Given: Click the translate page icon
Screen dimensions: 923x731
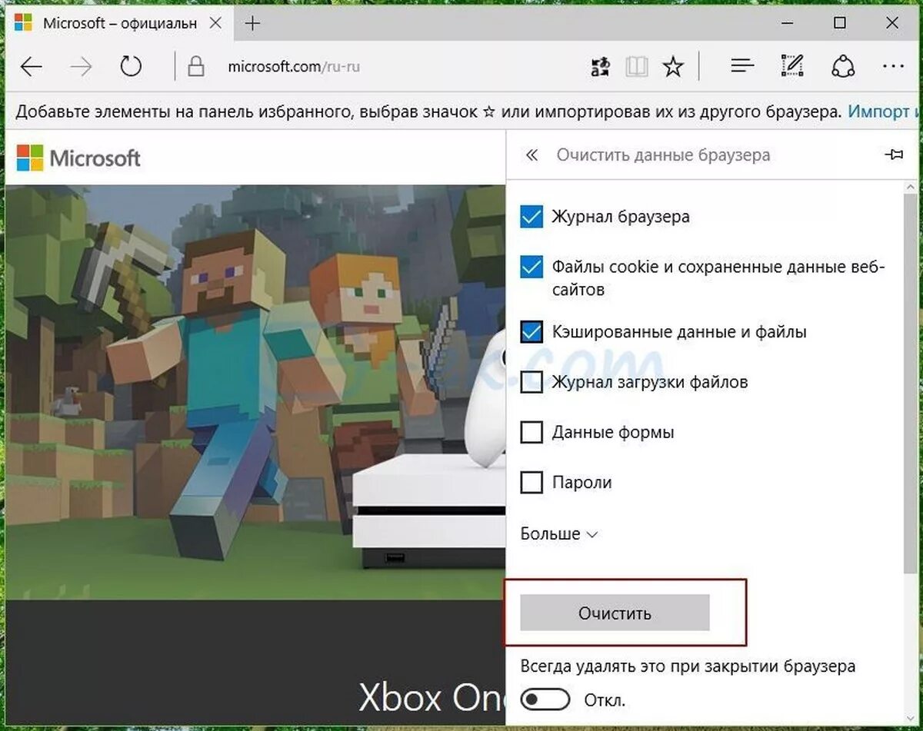Looking at the screenshot, I should 600,67.
